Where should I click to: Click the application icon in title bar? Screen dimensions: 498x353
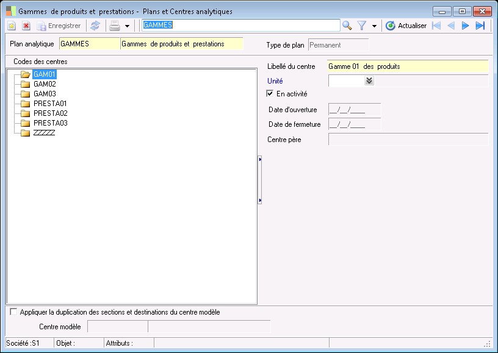tap(11, 12)
